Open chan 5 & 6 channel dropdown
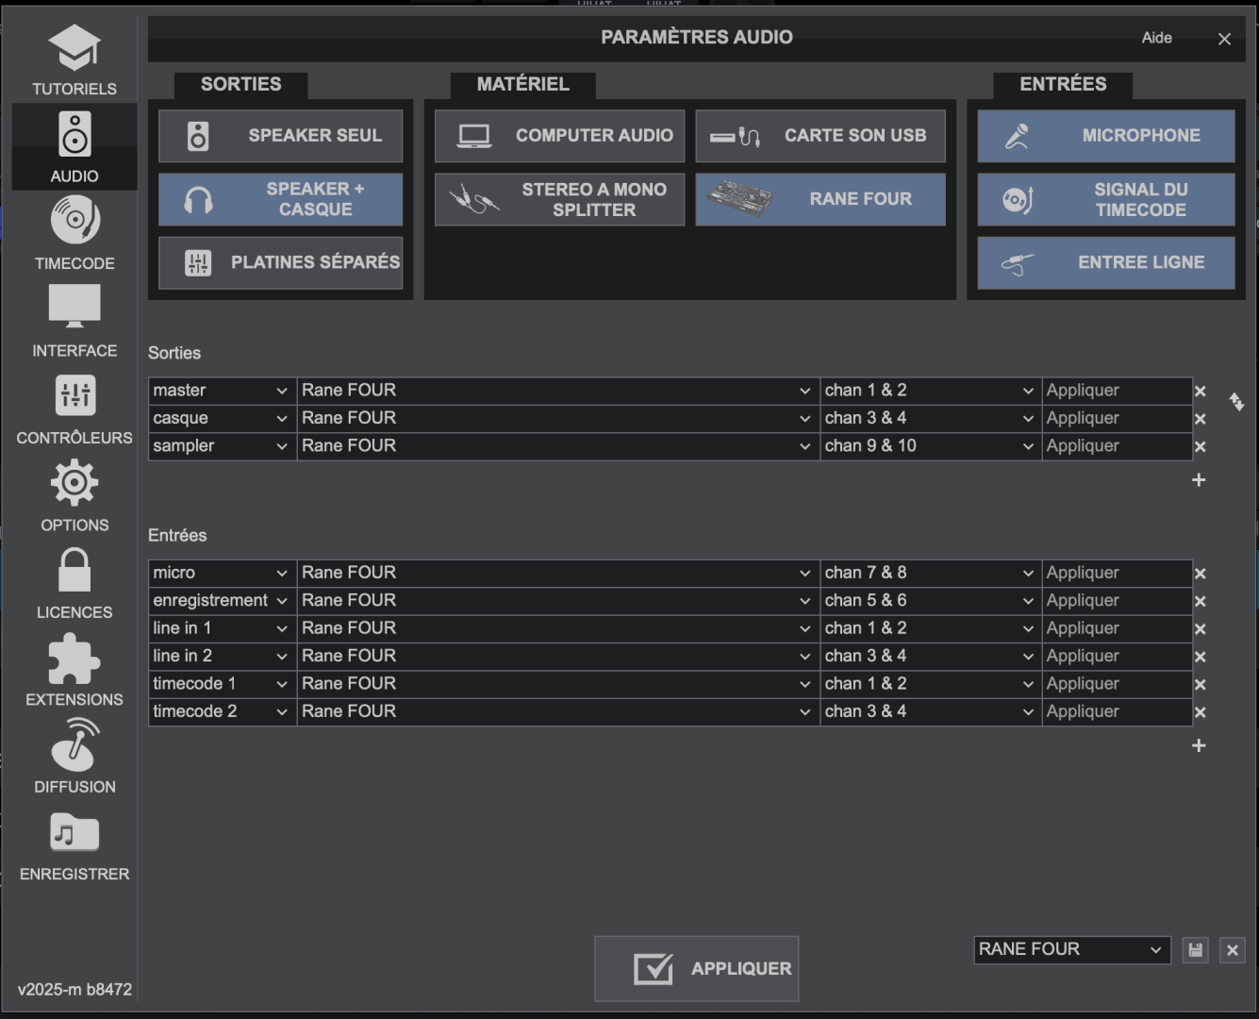This screenshot has height=1019, width=1259. (930, 600)
